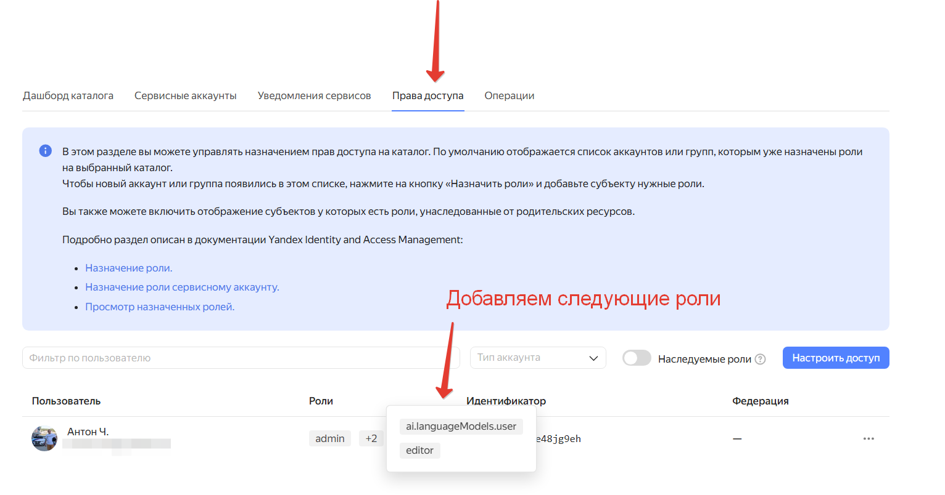Click the Тип аккаунта chevron arrow

point(593,358)
